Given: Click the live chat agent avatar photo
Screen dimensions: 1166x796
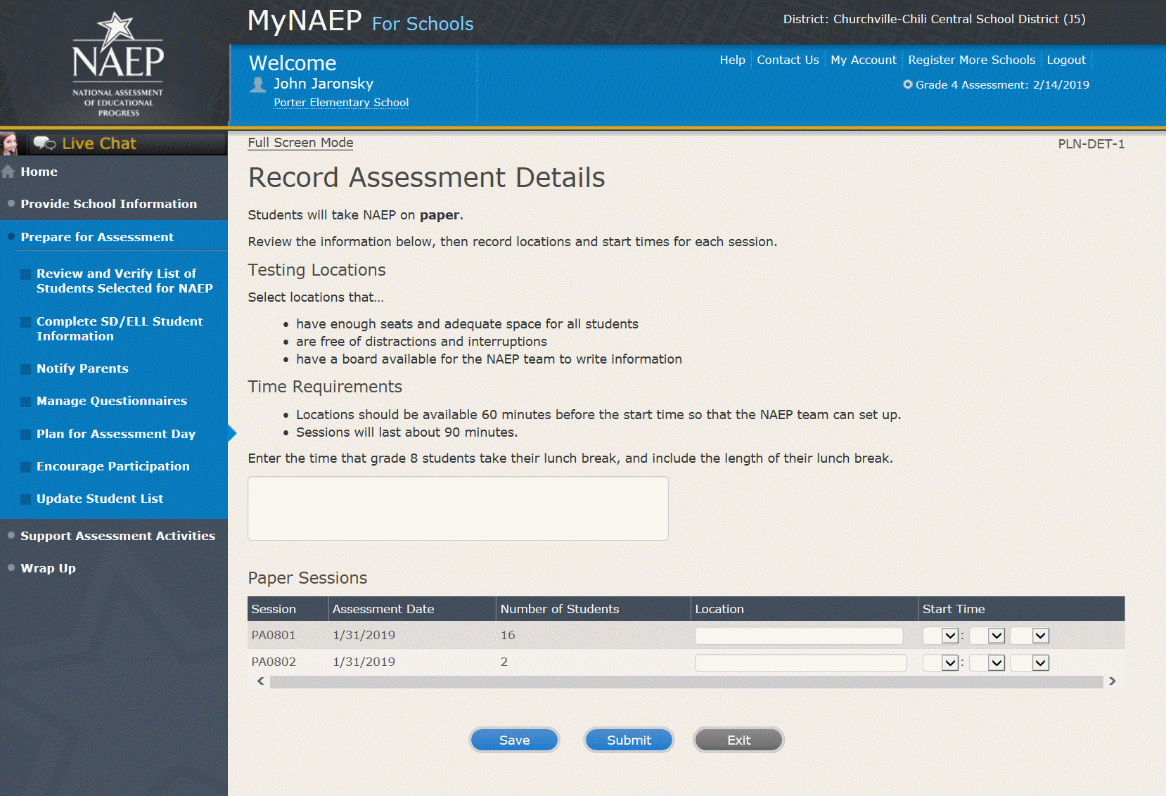Looking at the screenshot, I should click(10, 143).
